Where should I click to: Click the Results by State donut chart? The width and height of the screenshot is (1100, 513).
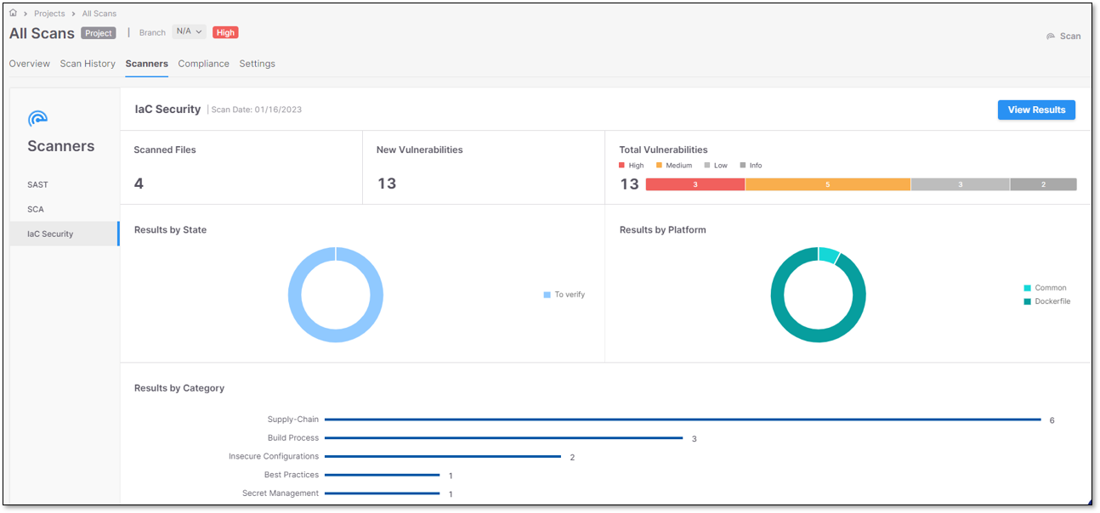tap(336, 295)
